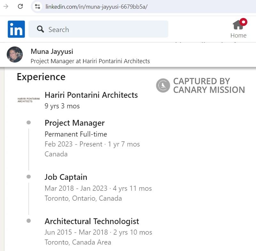
Task: Open Hariri Pontarini Architects company logo
Action: tap(29, 100)
